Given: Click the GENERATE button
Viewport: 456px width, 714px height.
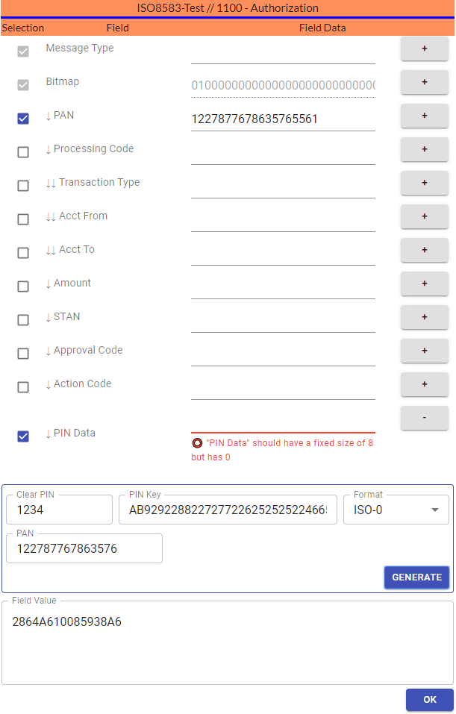Looking at the screenshot, I should click(x=417, y=577).
